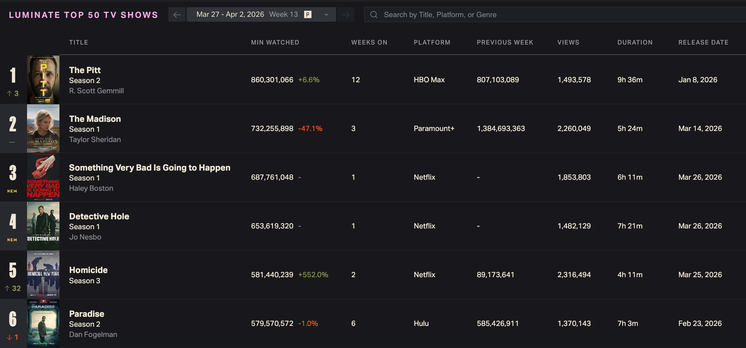Sort by the RELEASE DATE column header
Screen dimensions: 746x348
(703, 42)
